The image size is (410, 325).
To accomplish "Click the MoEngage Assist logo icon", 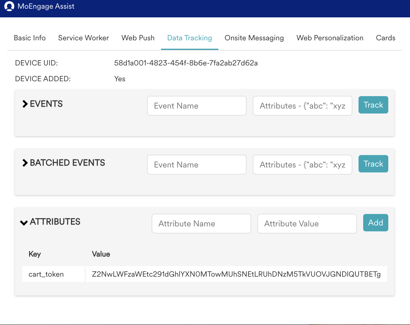I will (9, 6).
